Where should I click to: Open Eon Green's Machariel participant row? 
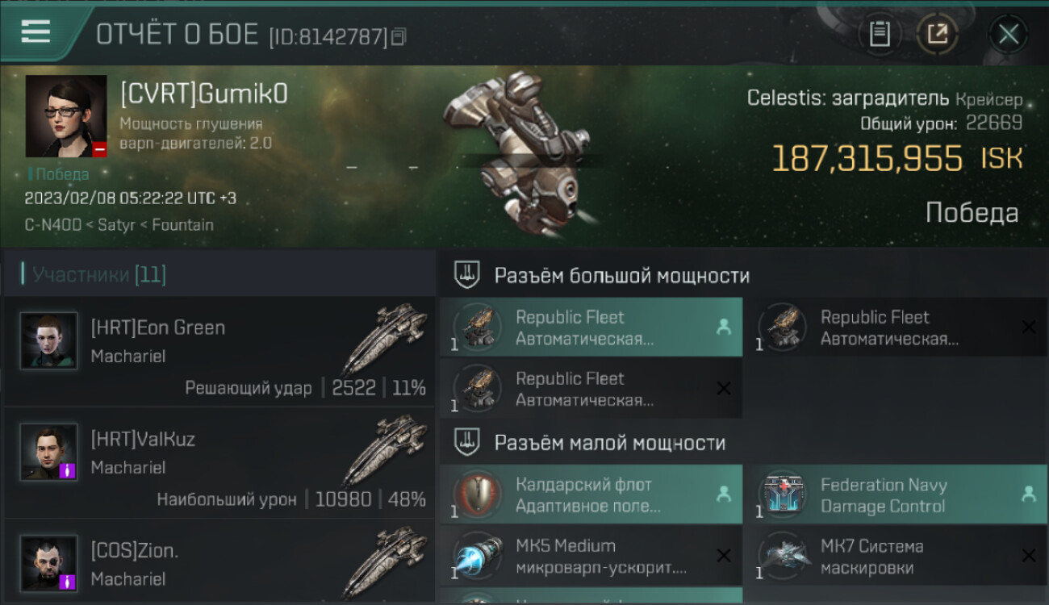(x=219, y=351)
